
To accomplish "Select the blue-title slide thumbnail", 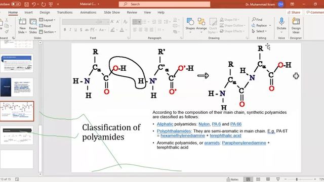I will (x=17, y=63).
